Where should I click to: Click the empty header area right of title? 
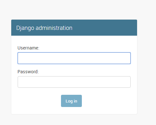coord(104,28)
